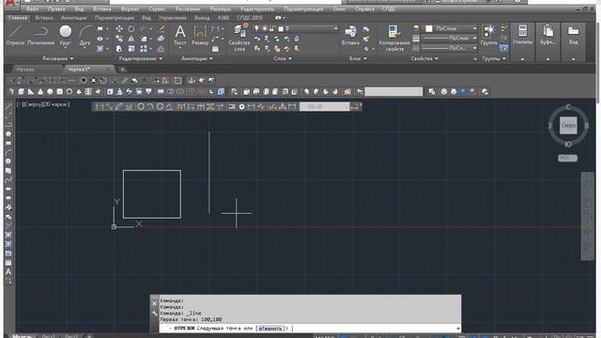Open the ПоСл... linetype dropdown
Viewport: 601px width, 338px height.
(x=474, y=48)
